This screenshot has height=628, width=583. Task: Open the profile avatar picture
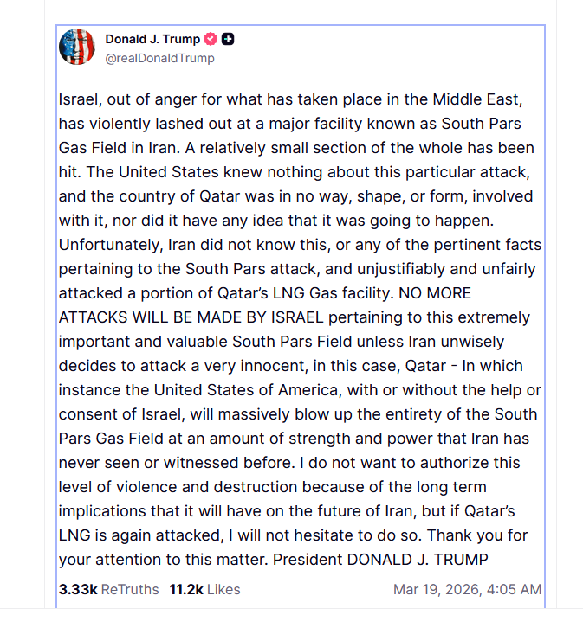77,47
